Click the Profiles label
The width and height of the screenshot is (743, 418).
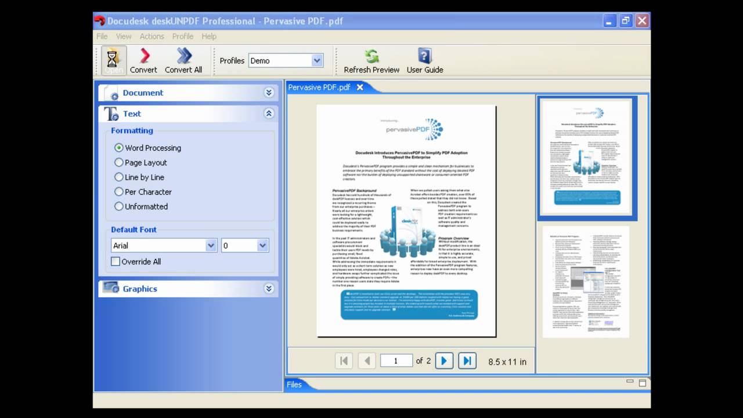[232, 60]
